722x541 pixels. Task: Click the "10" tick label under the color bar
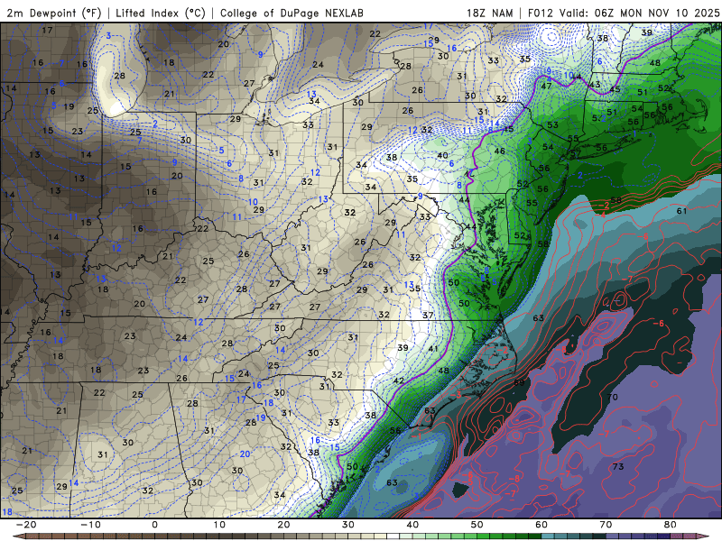point(219,525)
